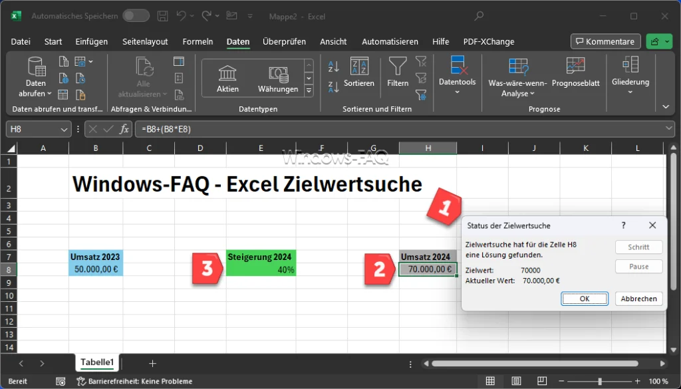Image resolution: width=681 pixels, height=389 pixels.
Task: Adjust the zoom slider handle
Action: click(x=599, y=381)
